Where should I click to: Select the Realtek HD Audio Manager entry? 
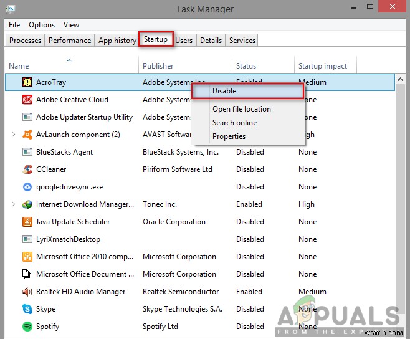coord(80,292)
